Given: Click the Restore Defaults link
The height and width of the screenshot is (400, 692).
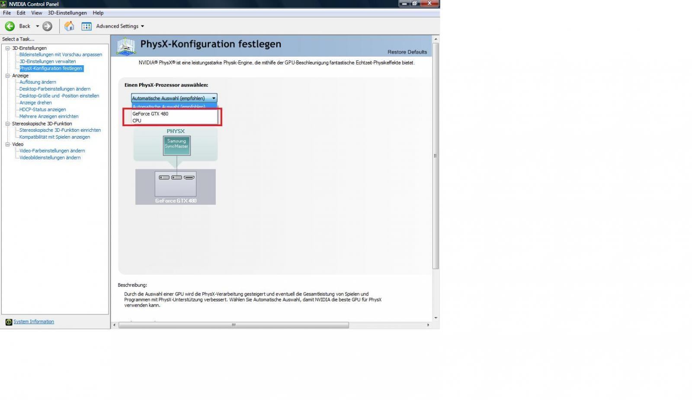Looking at the screenshot, I should [x=407, y=52].
